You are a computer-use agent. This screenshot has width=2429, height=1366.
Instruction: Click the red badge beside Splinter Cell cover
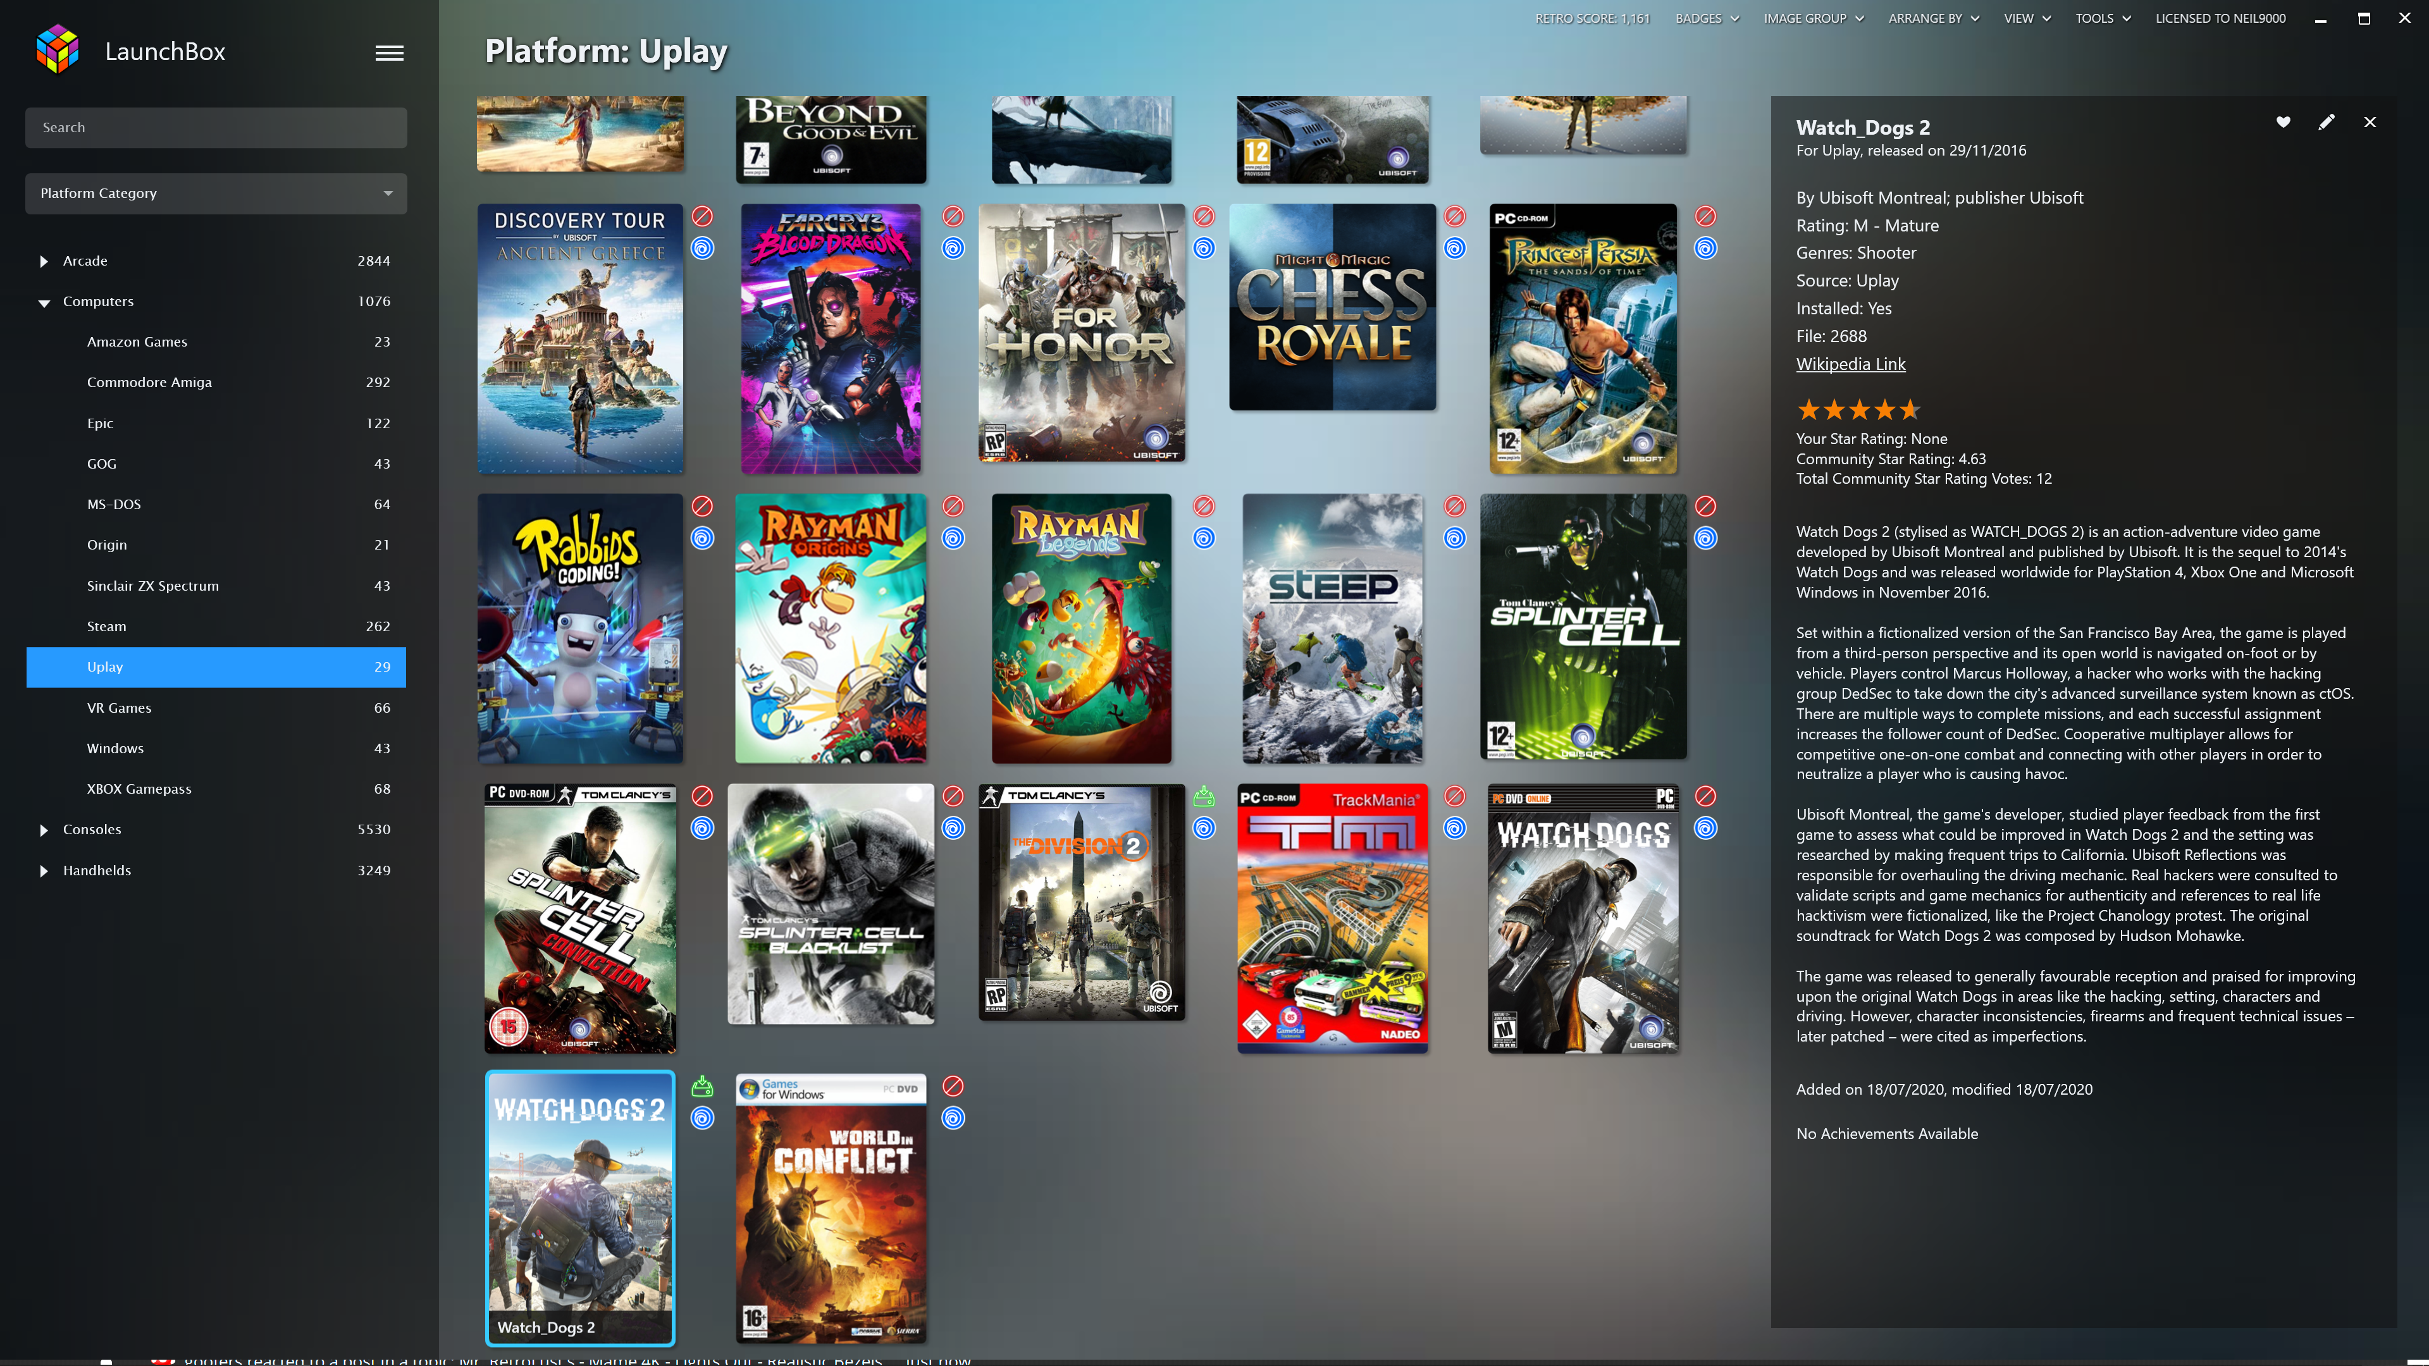coord(1706,506)
